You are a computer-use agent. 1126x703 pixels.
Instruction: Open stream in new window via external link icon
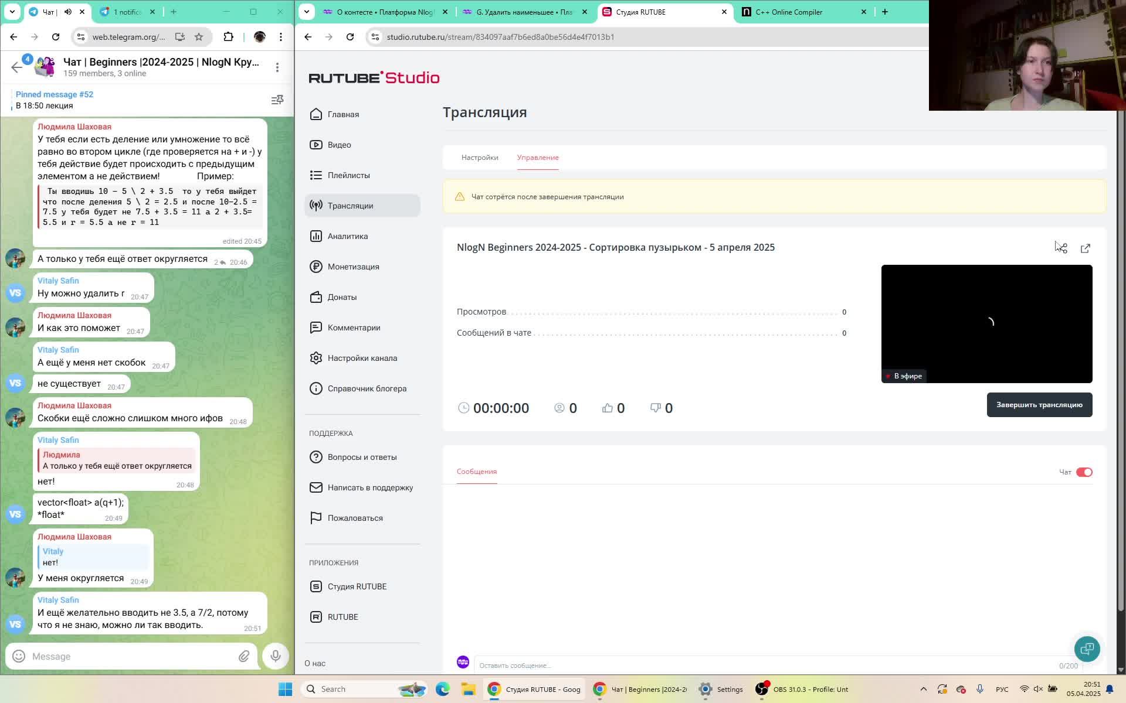point(1087,248)
